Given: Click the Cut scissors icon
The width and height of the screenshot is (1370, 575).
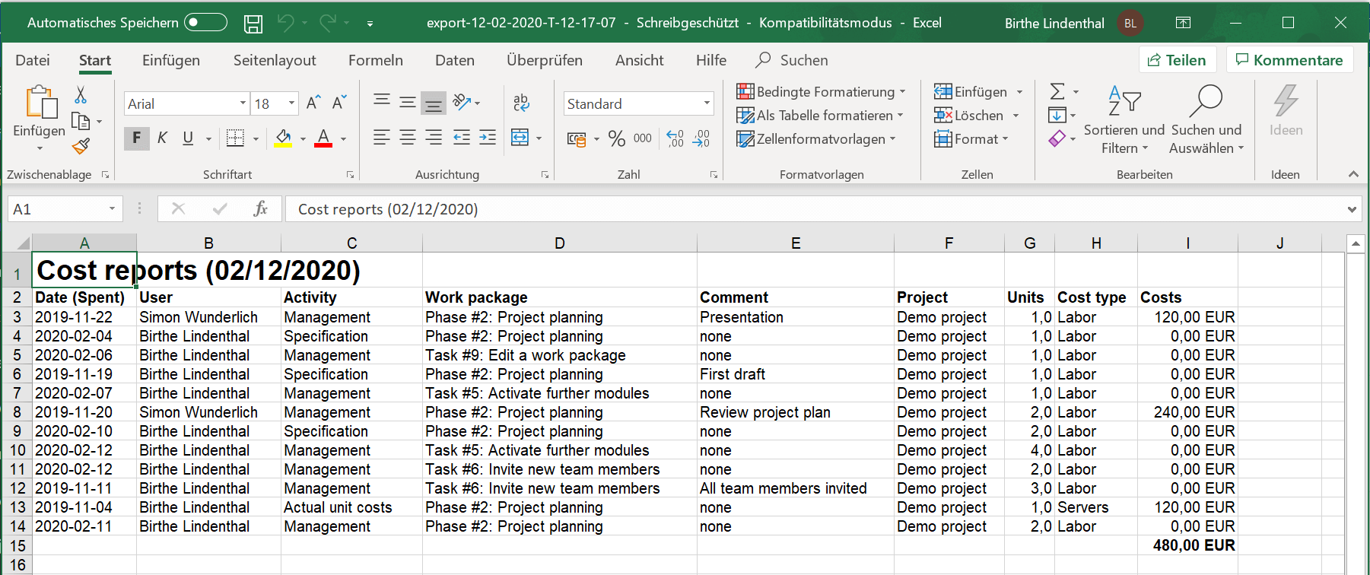Looking at the screenshot, I should point(81,95).
